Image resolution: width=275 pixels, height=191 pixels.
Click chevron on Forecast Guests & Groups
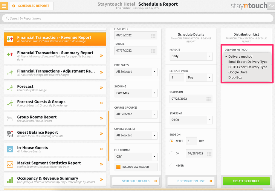(x=101, y=103)
